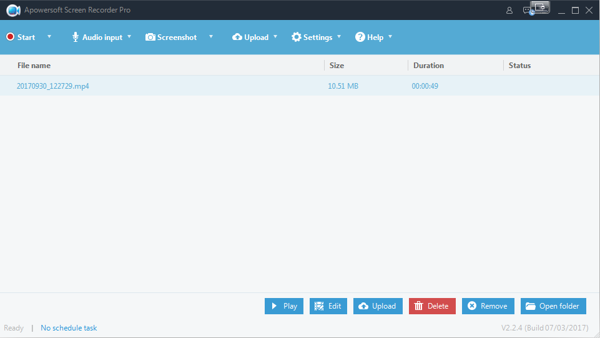The width and height of the screenshot is (600, 338).
Task: Click the Open folder button
Action: 553,306
